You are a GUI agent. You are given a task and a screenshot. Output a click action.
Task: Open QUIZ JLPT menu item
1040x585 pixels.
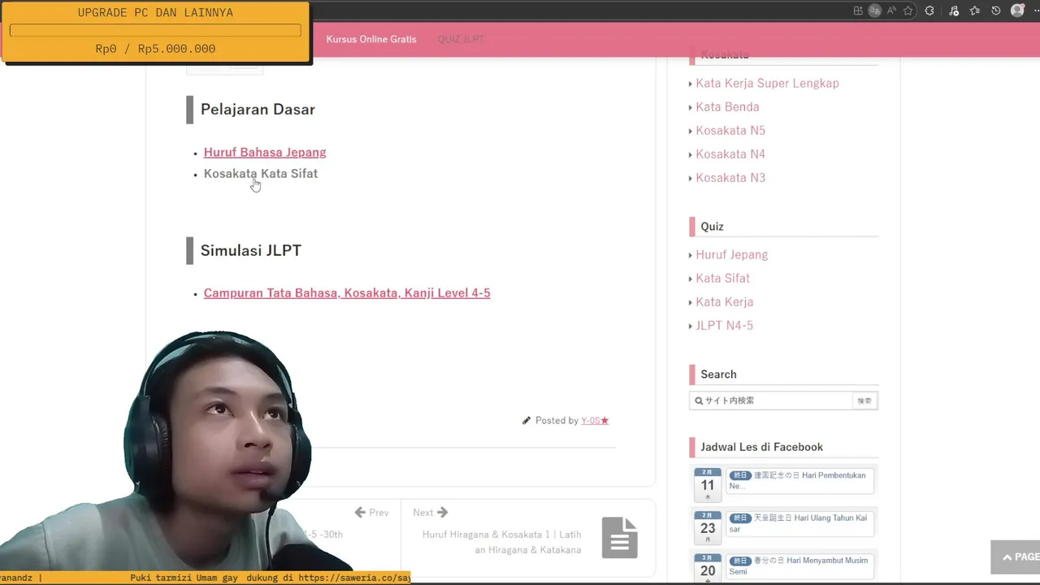(461, 39)
